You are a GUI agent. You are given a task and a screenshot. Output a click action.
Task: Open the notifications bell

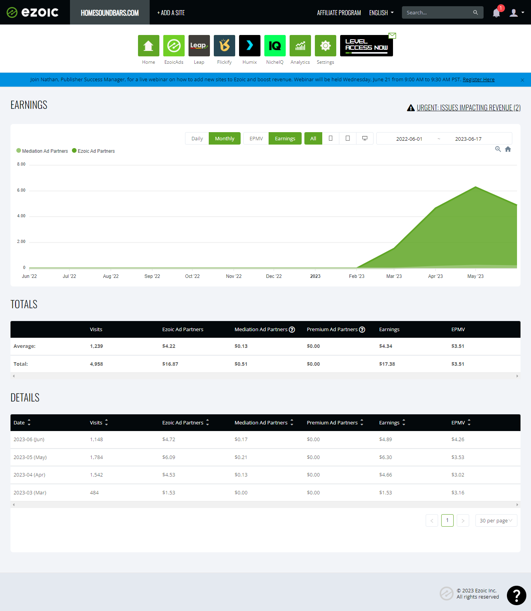496,13
